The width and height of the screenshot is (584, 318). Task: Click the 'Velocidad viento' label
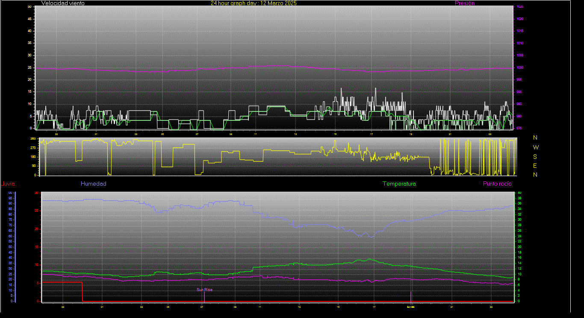coord(63,3)
